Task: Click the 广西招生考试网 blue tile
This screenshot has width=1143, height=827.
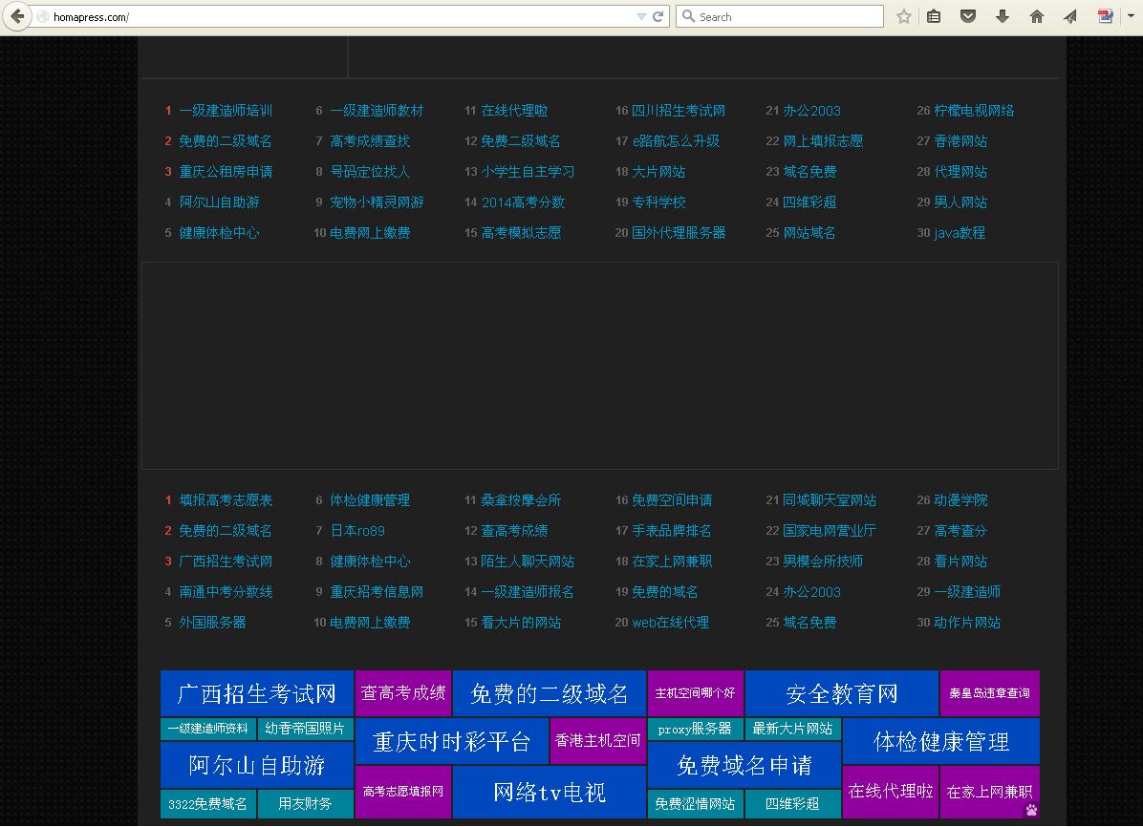Action: click(x=257, y=693)
